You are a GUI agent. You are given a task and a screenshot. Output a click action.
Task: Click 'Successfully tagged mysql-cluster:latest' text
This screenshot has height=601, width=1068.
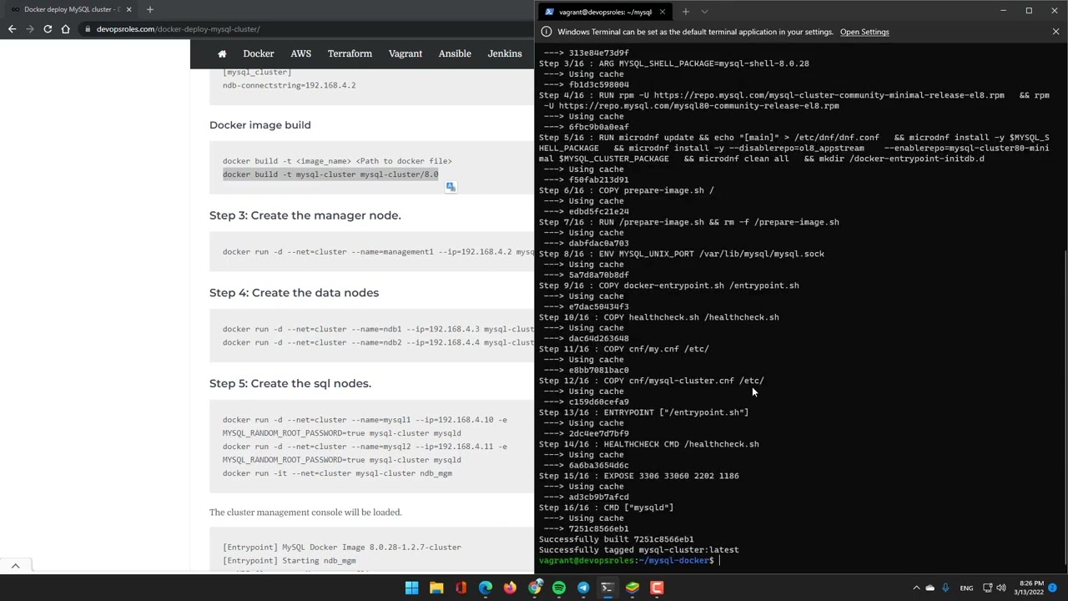click(x=639, y=550)
